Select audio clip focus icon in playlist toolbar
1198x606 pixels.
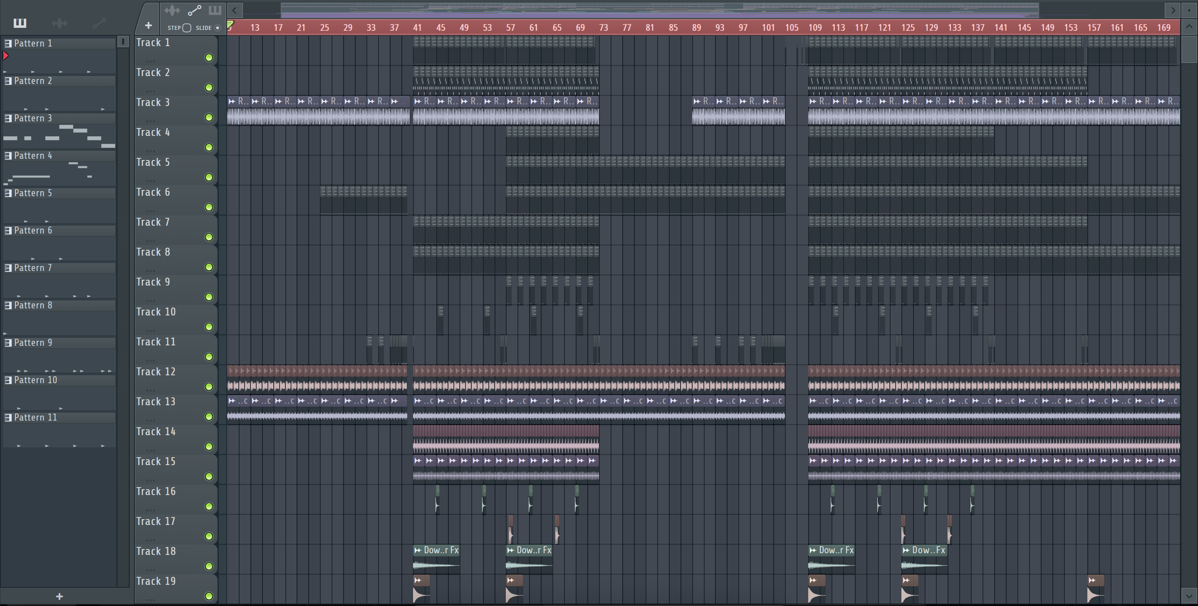point(172,10)
